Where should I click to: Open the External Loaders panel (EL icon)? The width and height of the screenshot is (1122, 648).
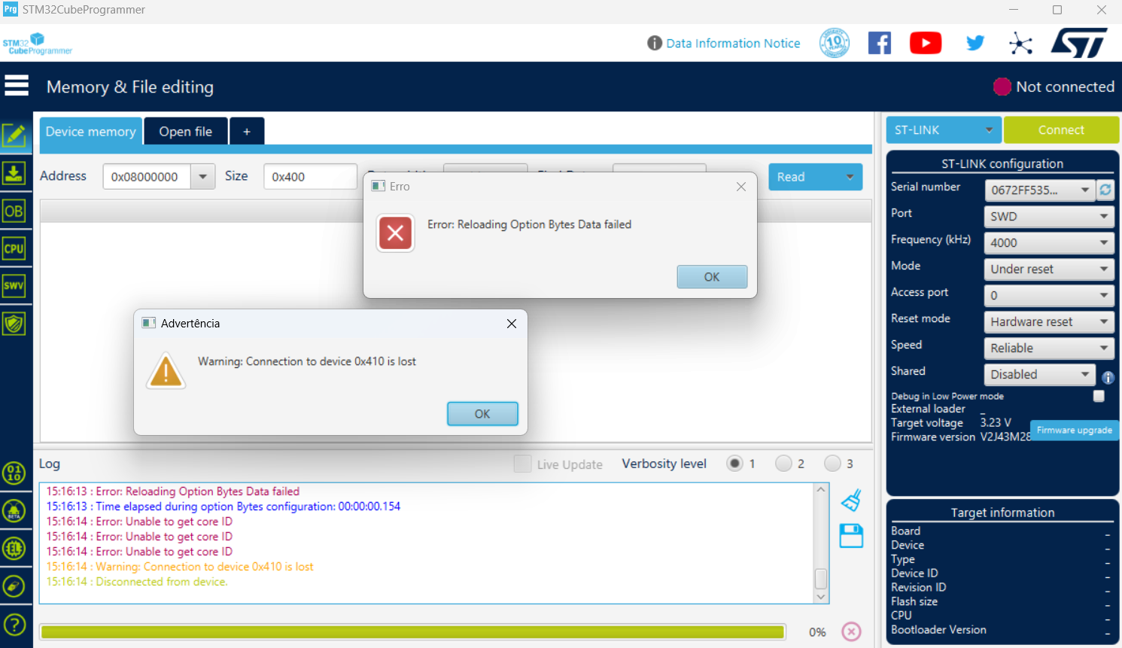(14, 549)
